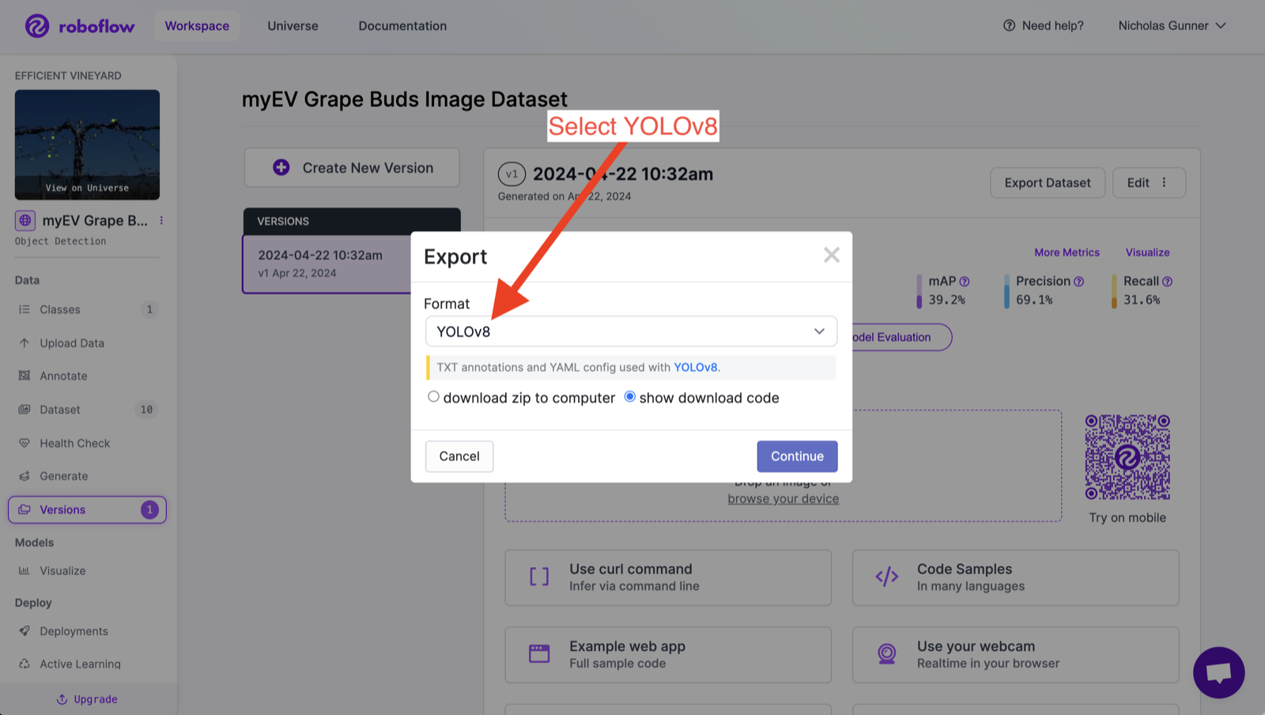This screenshot has width=1265, height=715.
Task: Click the Edit button for version
Action: (1149, 183)
